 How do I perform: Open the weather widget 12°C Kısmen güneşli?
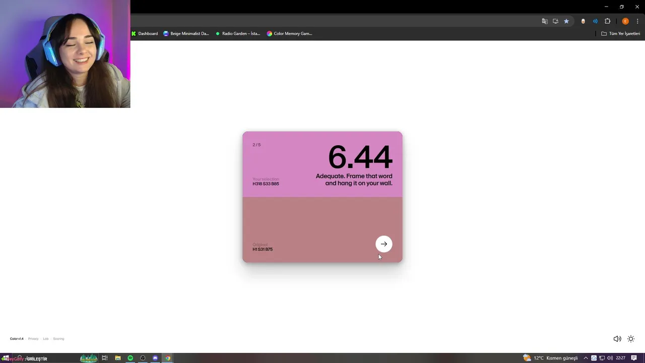550,358
